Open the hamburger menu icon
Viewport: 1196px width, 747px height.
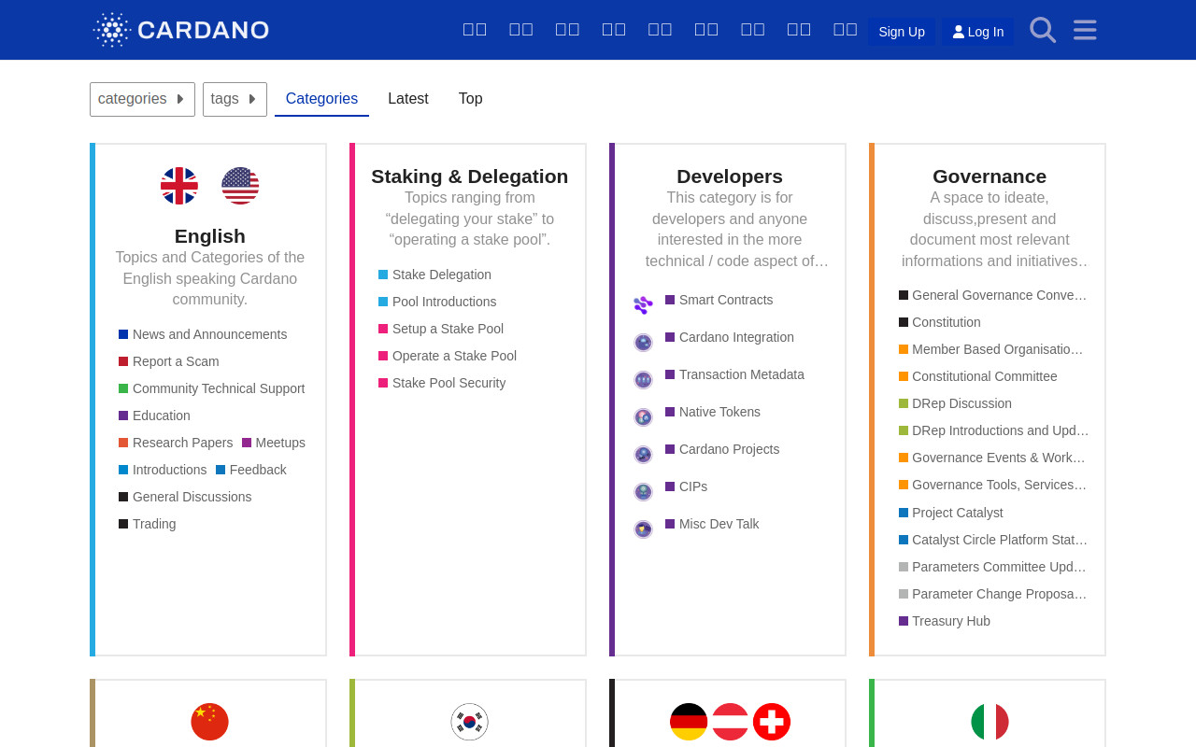click(1085, 30)
